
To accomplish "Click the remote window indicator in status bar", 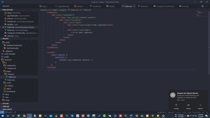I will [x=2, y=112].
